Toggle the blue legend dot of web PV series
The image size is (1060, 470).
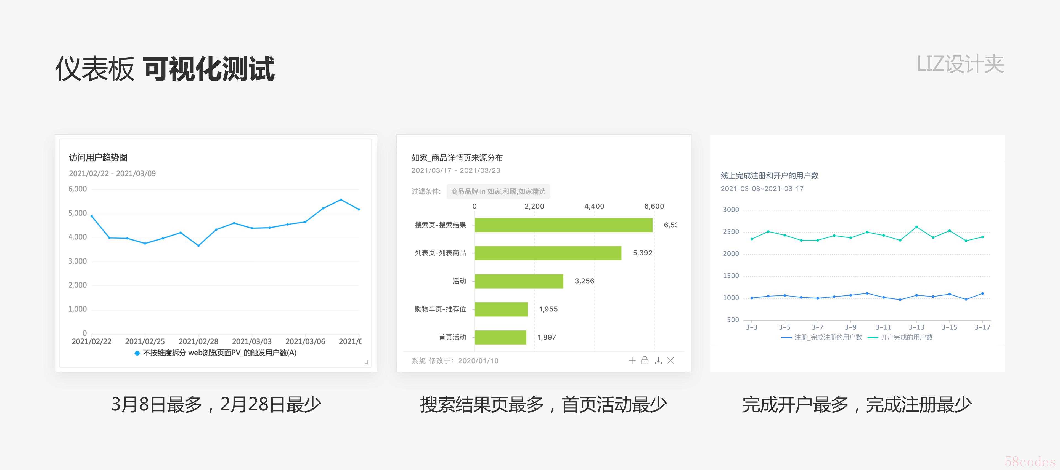[x=137, y=353]
